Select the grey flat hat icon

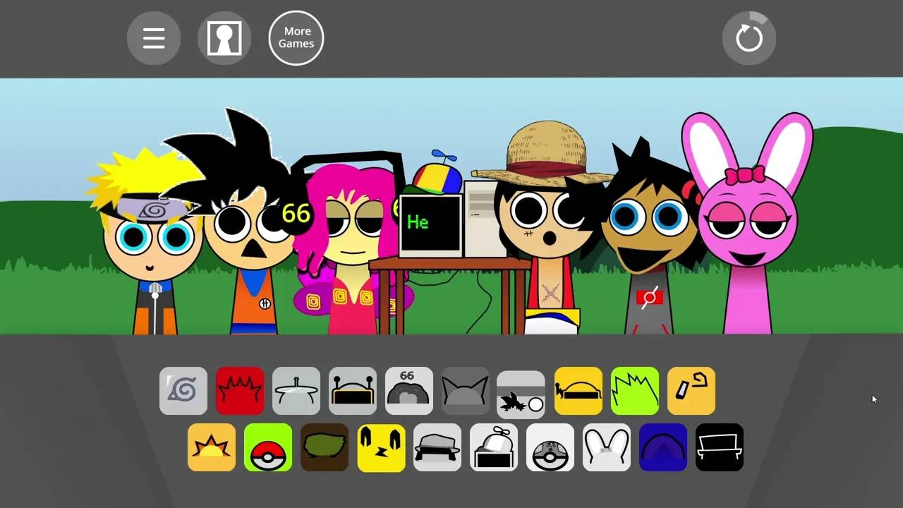pyautogui.click(x=296, y=391)
